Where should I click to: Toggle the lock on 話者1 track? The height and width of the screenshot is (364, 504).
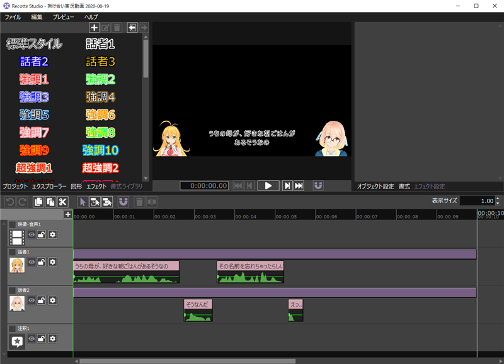pos(42,262)
